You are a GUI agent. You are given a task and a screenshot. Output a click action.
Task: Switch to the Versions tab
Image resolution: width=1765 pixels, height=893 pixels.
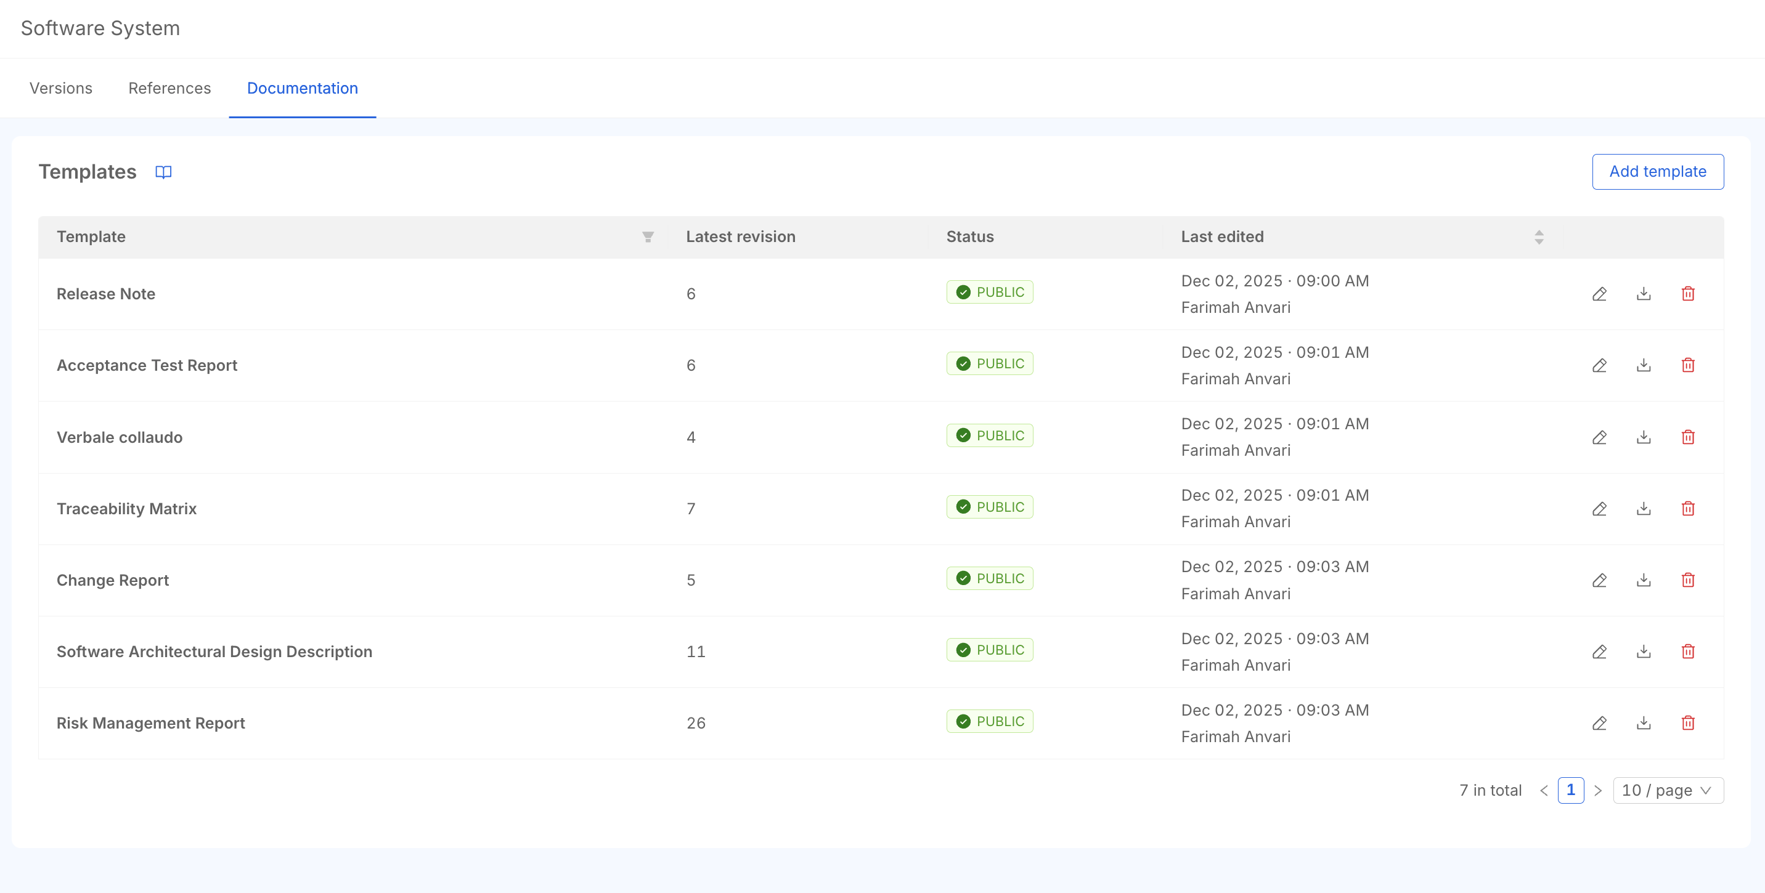tap(60, 87)
